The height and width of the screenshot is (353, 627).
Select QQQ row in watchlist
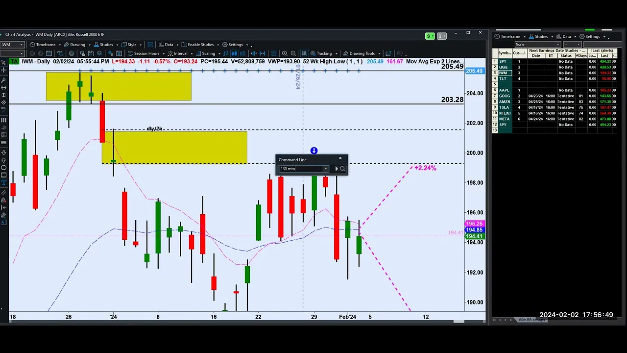[554, 67]
